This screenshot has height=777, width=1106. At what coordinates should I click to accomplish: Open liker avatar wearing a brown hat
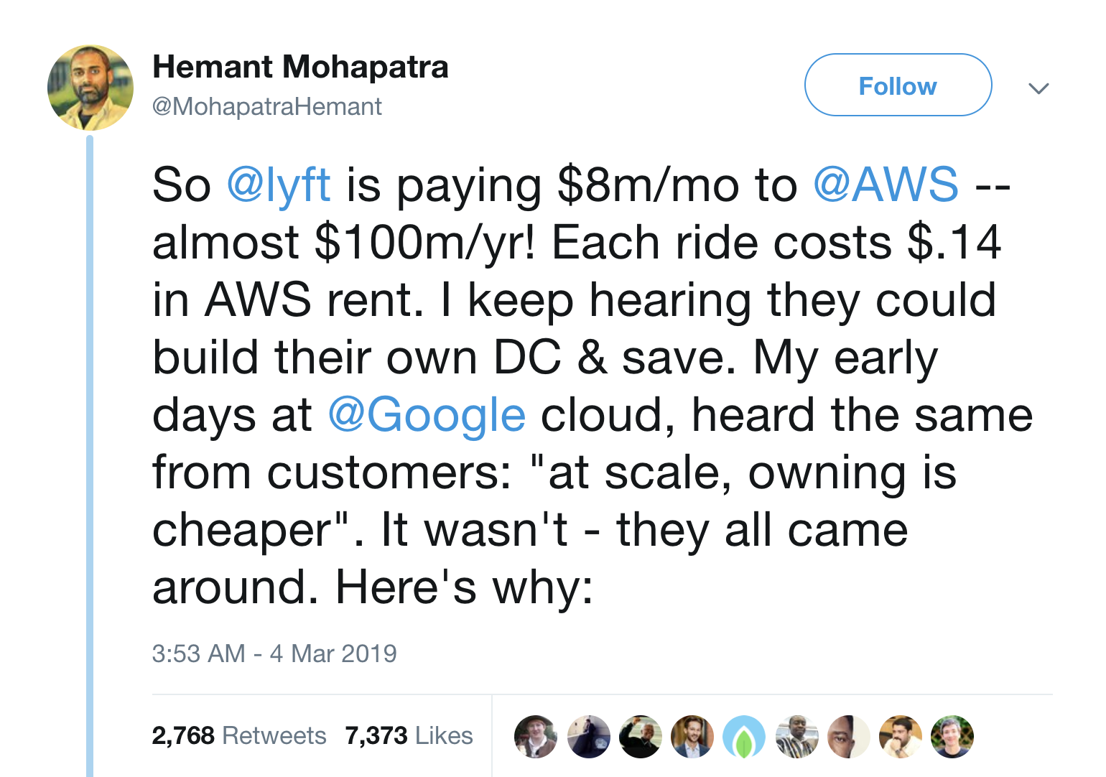click(x=536, y=737)
